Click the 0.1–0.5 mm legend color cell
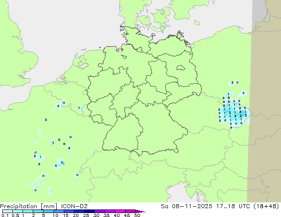 point(8,211)
